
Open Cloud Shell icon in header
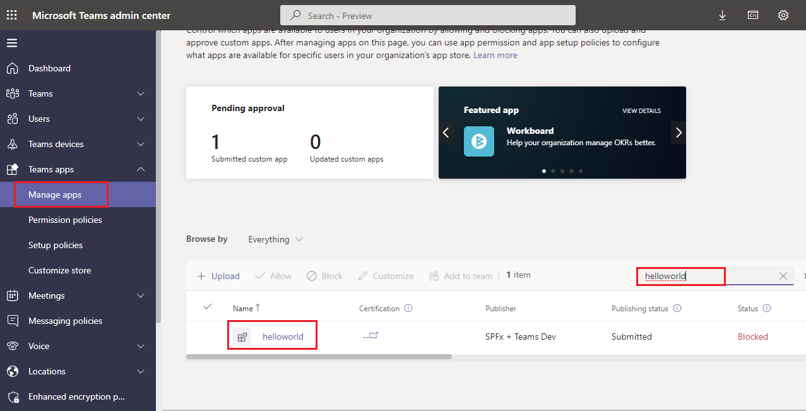[753, 15]
